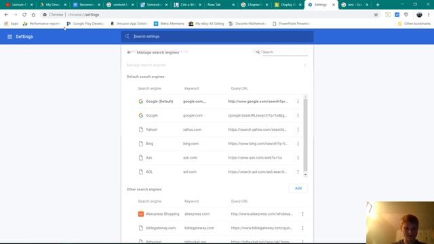Screen dimensions: 434x244
Task: Open the Amazon App Distribution bookmark
Action: pyautogui.click(x=130, y=24)
